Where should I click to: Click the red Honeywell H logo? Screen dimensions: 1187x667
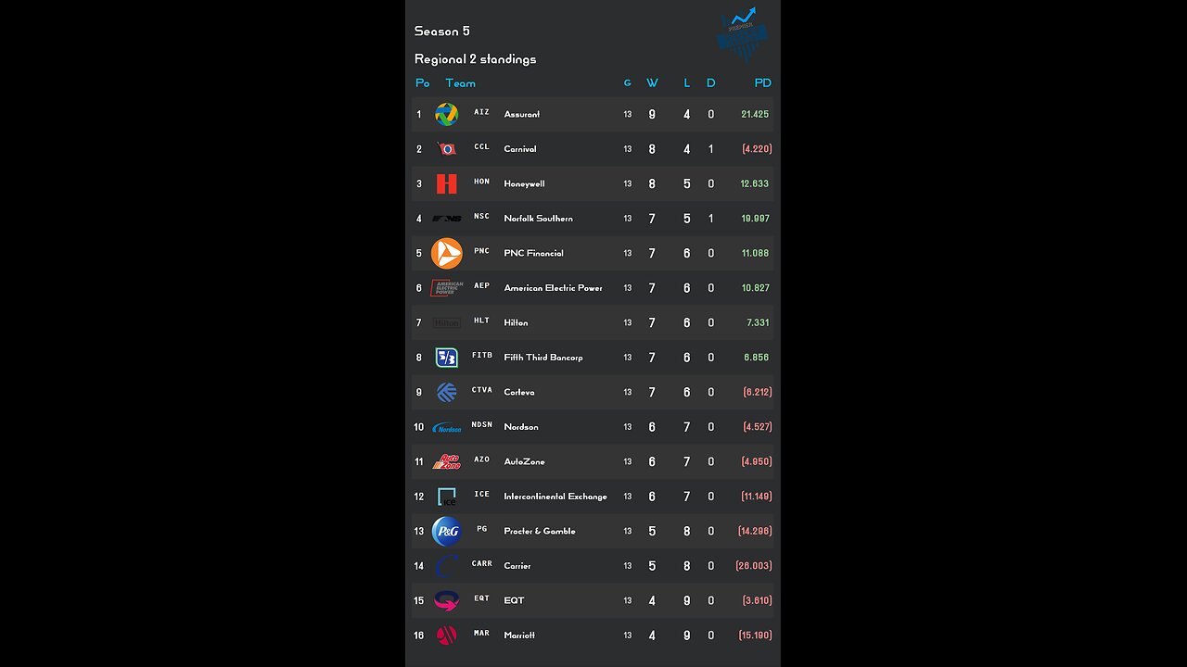446,183
